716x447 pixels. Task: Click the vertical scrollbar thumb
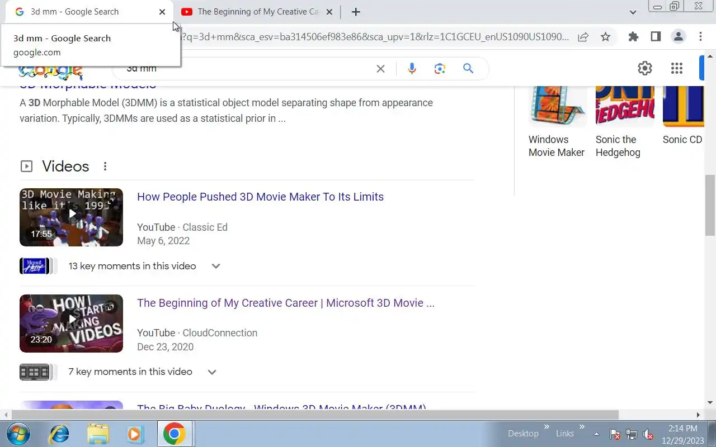pos(710,205)
